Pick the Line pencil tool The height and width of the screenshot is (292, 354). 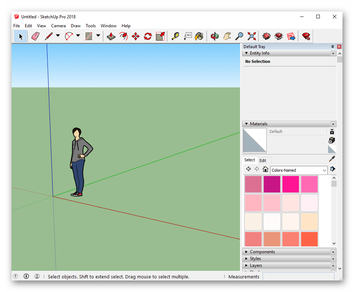(49, 36)
